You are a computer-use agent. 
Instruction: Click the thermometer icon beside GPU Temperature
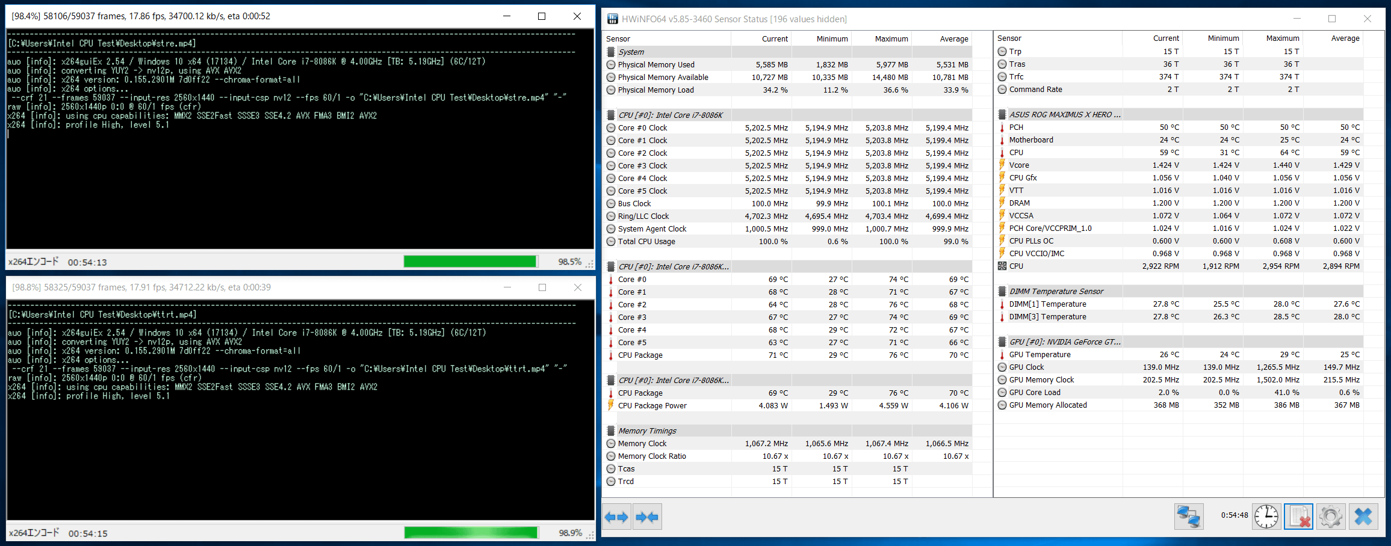tap(1002, 354)
